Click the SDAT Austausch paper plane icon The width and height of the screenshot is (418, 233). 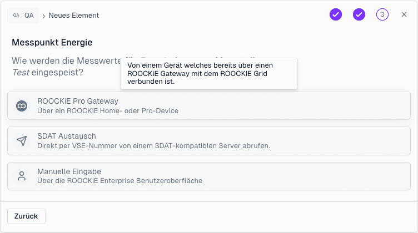pos(22,141)
